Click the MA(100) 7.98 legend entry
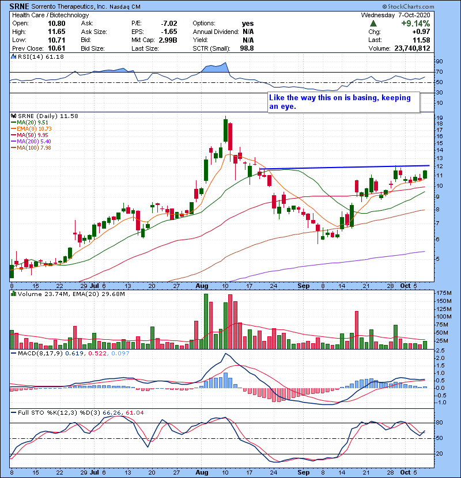 pyautogui.click(x=31, y=148)
